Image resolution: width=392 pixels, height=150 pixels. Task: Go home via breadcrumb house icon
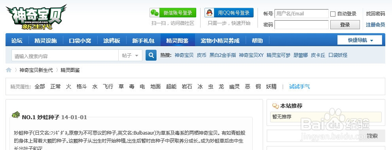9,70
